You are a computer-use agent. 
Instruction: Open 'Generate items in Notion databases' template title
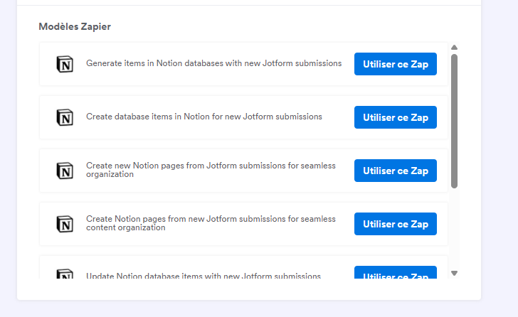[x=213, y=63]
